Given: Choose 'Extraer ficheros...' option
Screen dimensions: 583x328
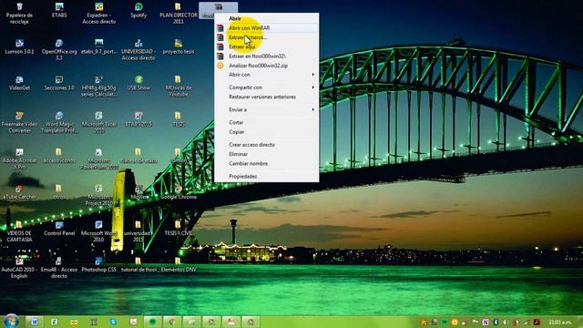Looking at the screenshot, I should point(266,37).
